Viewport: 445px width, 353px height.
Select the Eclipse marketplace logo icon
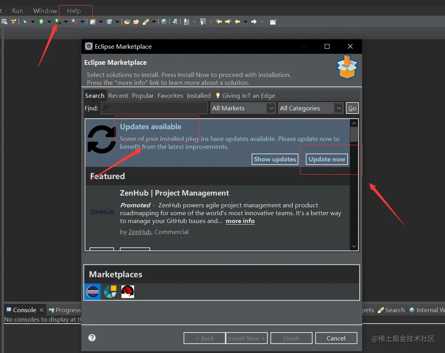pyautogui.click(x=92, y=291)
